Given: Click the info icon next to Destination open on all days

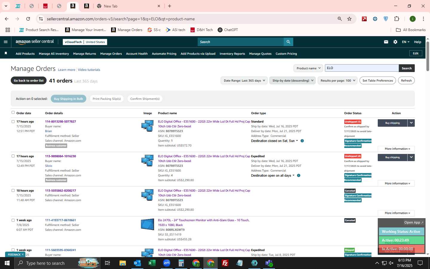Looking at the screenshot, I should tap(299, 175).
